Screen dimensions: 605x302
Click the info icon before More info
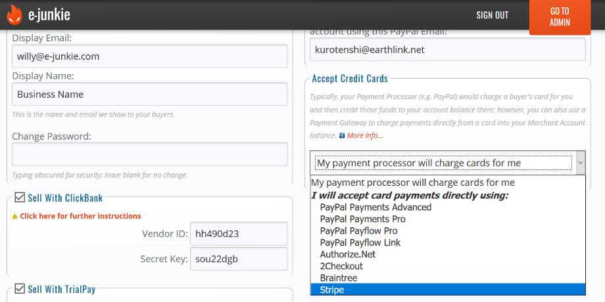pyautogui.click(x=342, y=135)
